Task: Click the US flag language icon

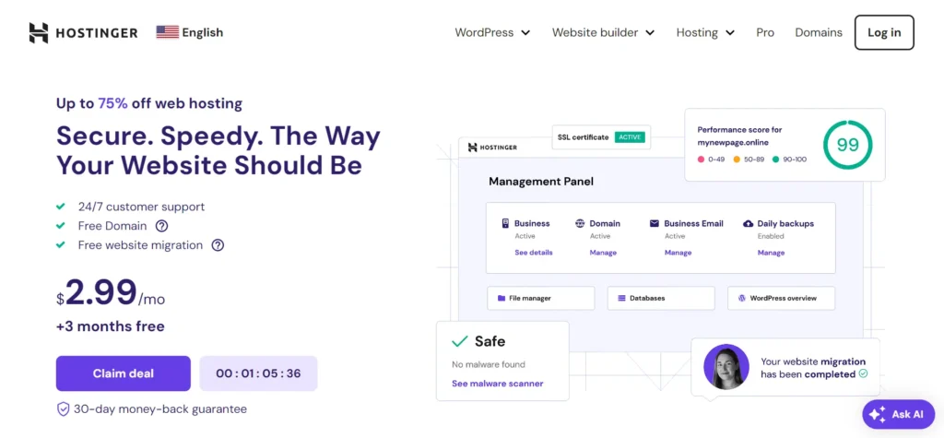Action: pyautogui.click(x=167, y=32)
